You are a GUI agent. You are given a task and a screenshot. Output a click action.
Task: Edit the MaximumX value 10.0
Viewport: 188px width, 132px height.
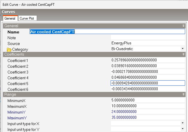coord(147,106)
